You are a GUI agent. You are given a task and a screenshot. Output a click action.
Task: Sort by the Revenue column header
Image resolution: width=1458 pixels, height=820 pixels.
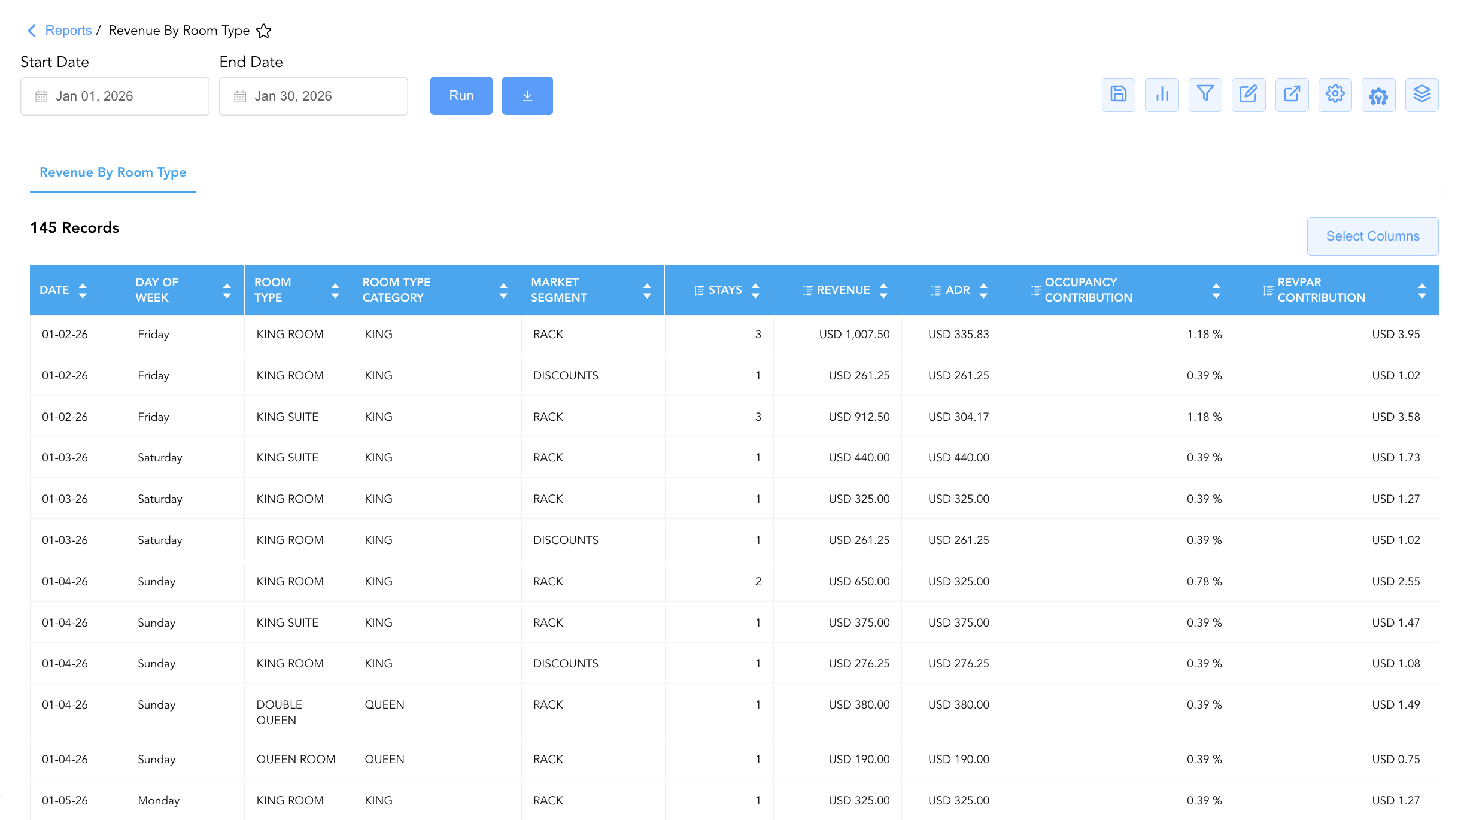[x=883, y=290]
